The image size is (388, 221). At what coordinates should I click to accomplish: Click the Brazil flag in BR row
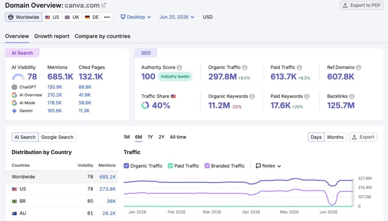[14, 201]
